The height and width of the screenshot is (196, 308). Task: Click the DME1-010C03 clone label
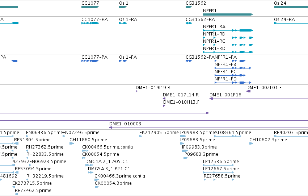tap(125, 124)
